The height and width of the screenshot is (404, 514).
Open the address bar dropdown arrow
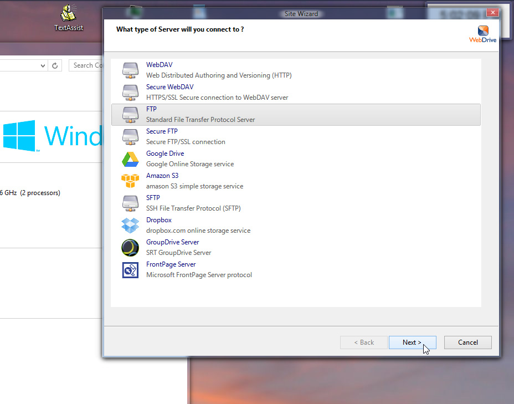click(43, 65)
